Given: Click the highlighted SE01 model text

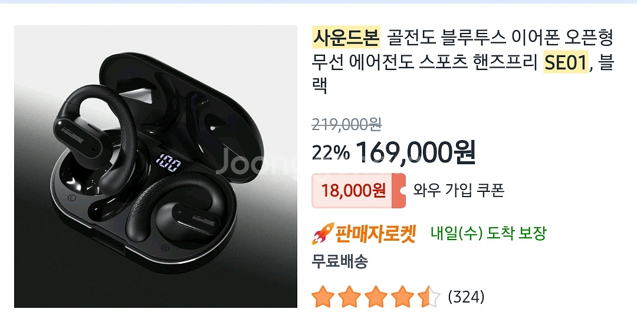Looking at the screenshot, I should [566, 63].
